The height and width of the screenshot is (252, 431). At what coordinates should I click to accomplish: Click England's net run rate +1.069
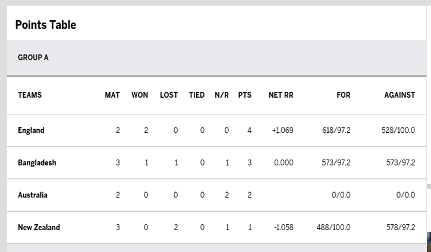click(x=282, y=130)
